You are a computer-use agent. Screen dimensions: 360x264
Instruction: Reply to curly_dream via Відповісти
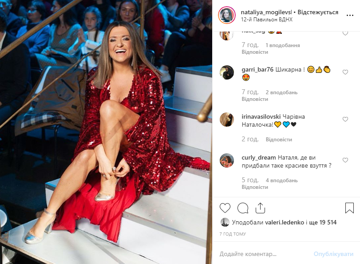[255, 187]
